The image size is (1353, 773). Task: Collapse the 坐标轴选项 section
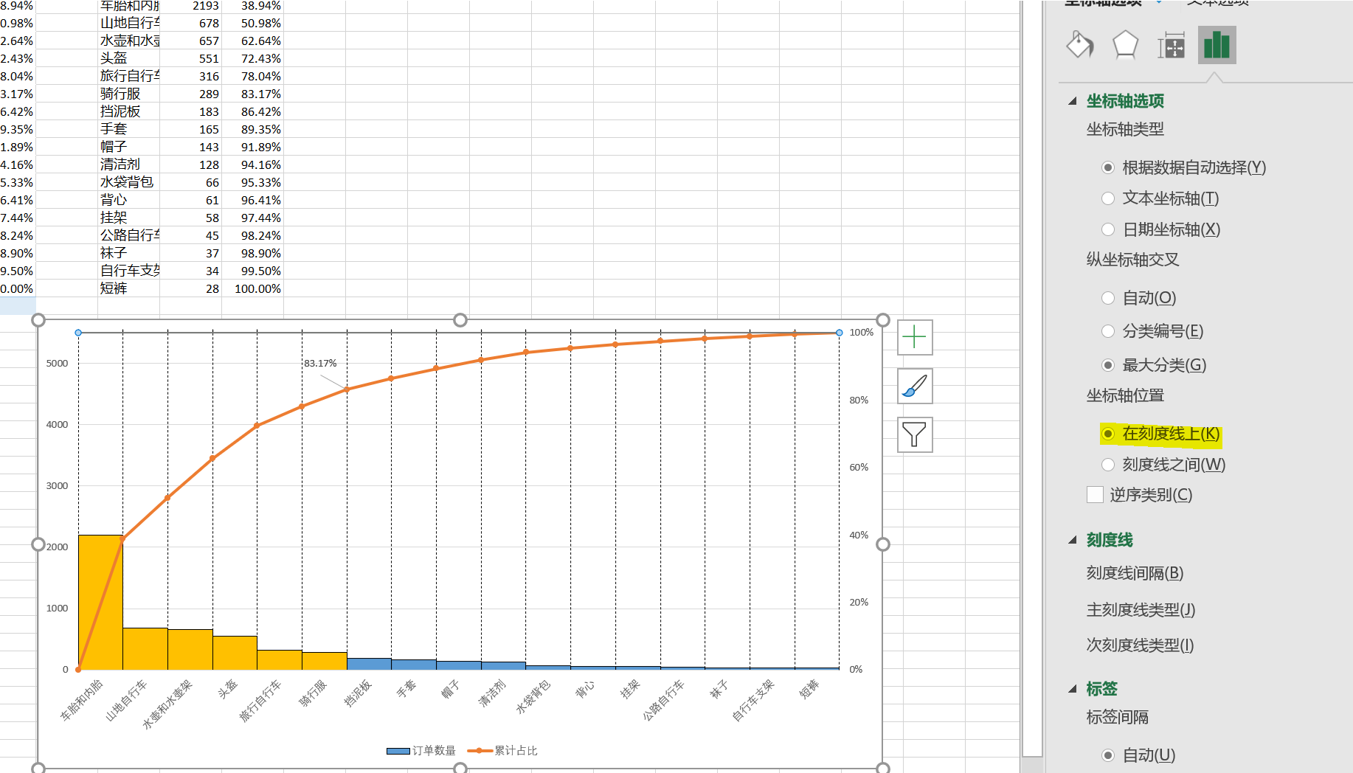point(1073,101)
